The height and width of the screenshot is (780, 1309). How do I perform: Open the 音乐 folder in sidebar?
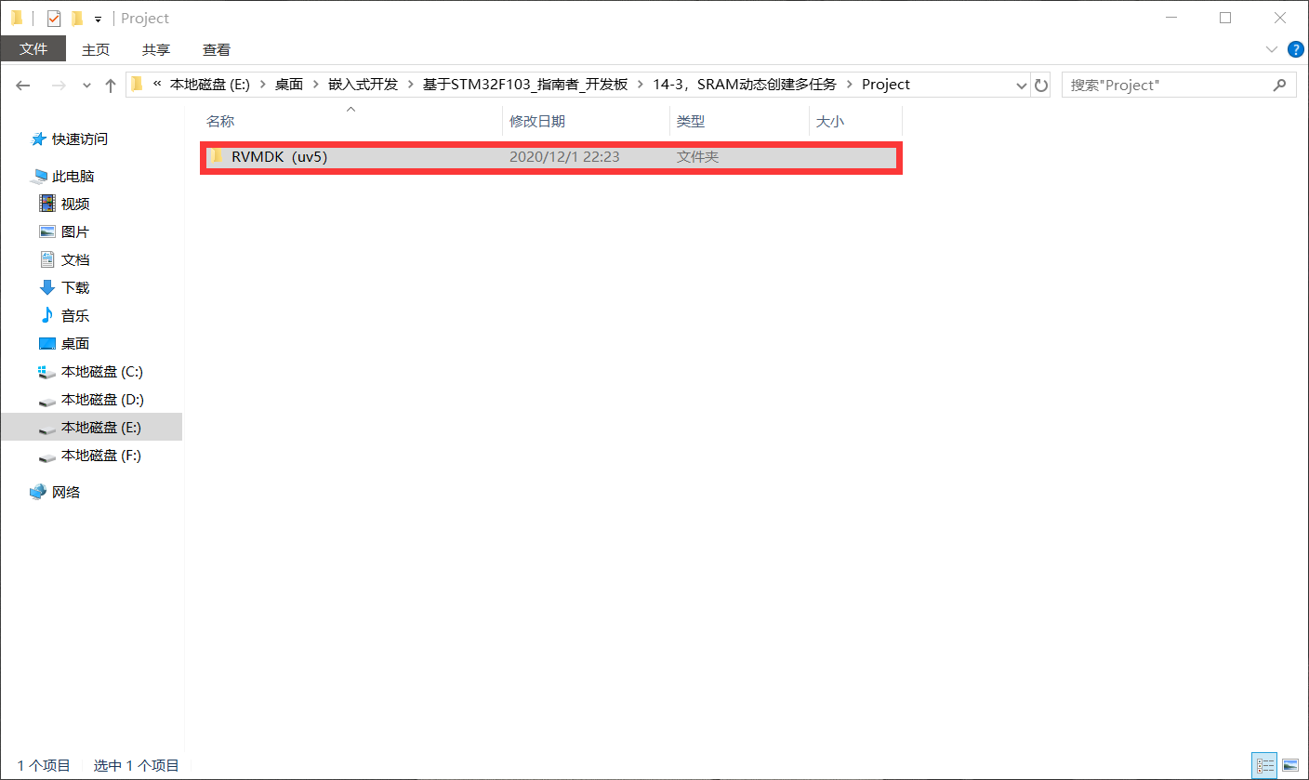coord(75,316)
